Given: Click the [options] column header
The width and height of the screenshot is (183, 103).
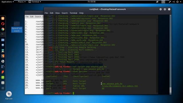Looking at the screenshot, I should point(52,76).
